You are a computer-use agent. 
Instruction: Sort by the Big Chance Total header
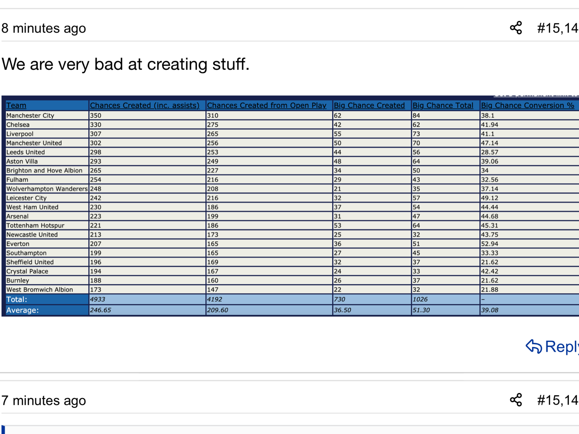[443, 105]
